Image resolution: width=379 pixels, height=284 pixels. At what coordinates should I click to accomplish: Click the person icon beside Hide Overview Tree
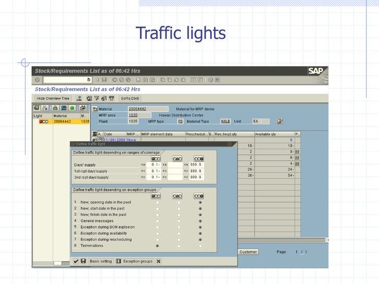[79, 98]
